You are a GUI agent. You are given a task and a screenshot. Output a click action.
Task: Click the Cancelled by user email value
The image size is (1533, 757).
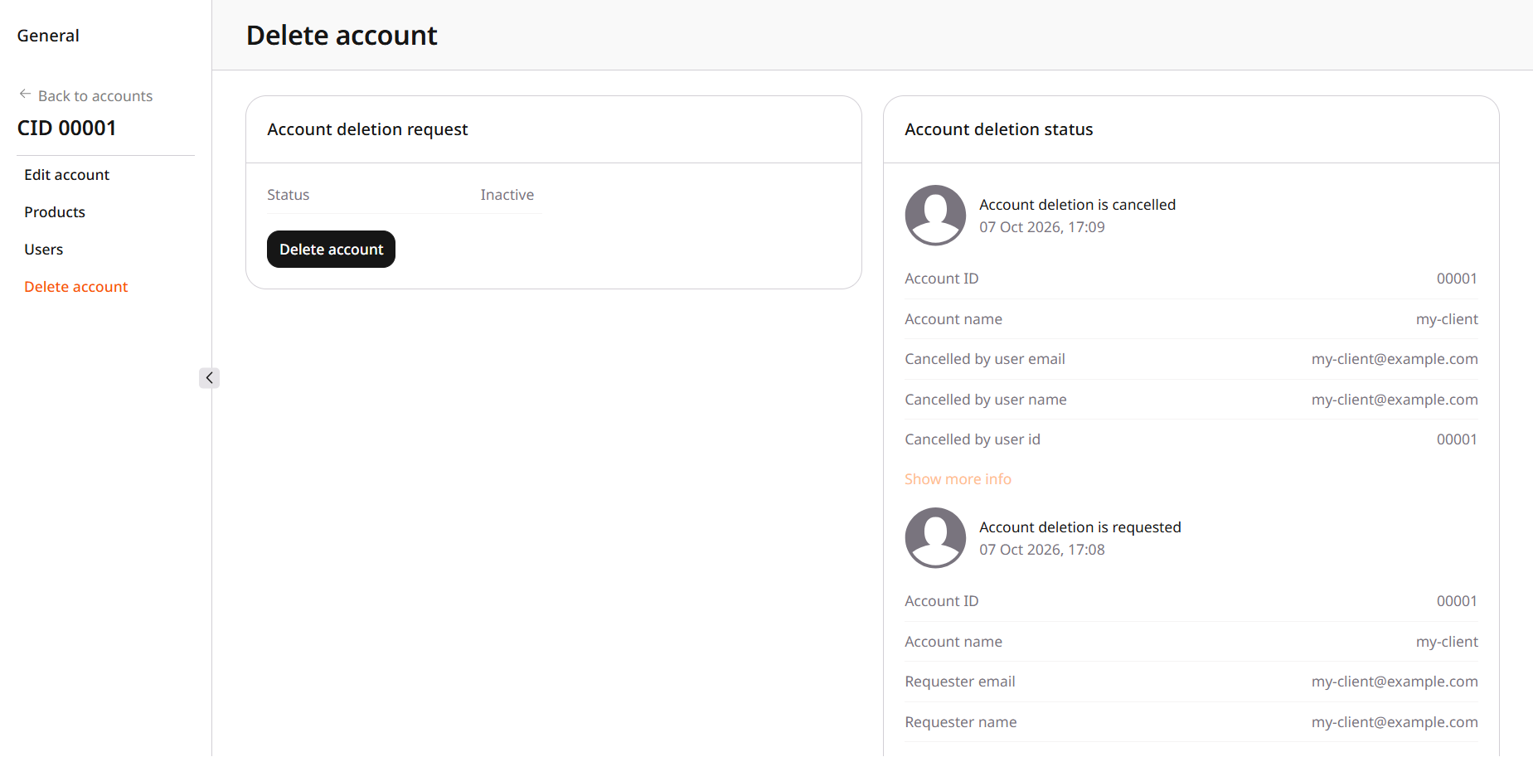click(x=1395, y=359)
